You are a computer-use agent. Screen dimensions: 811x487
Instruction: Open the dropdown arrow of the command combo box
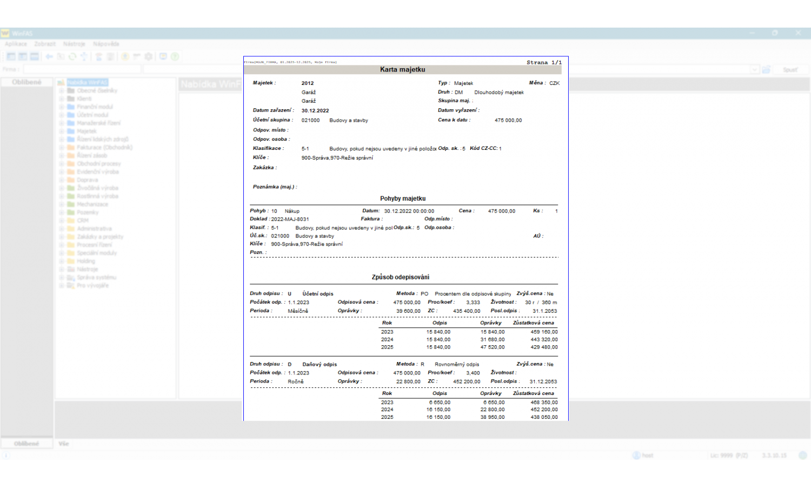point(755,69)
